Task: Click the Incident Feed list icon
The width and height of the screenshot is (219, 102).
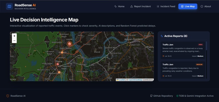Action: 158,6
